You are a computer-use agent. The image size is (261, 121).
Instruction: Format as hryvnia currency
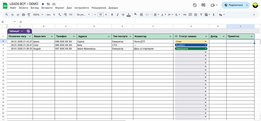point(49,15)
